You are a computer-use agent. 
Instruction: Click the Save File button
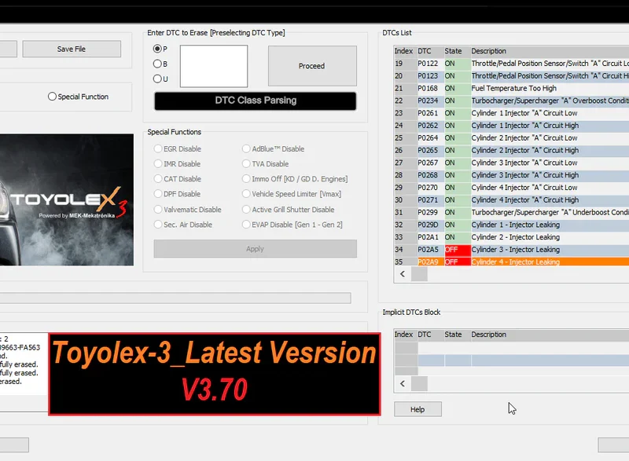[71, 49]
